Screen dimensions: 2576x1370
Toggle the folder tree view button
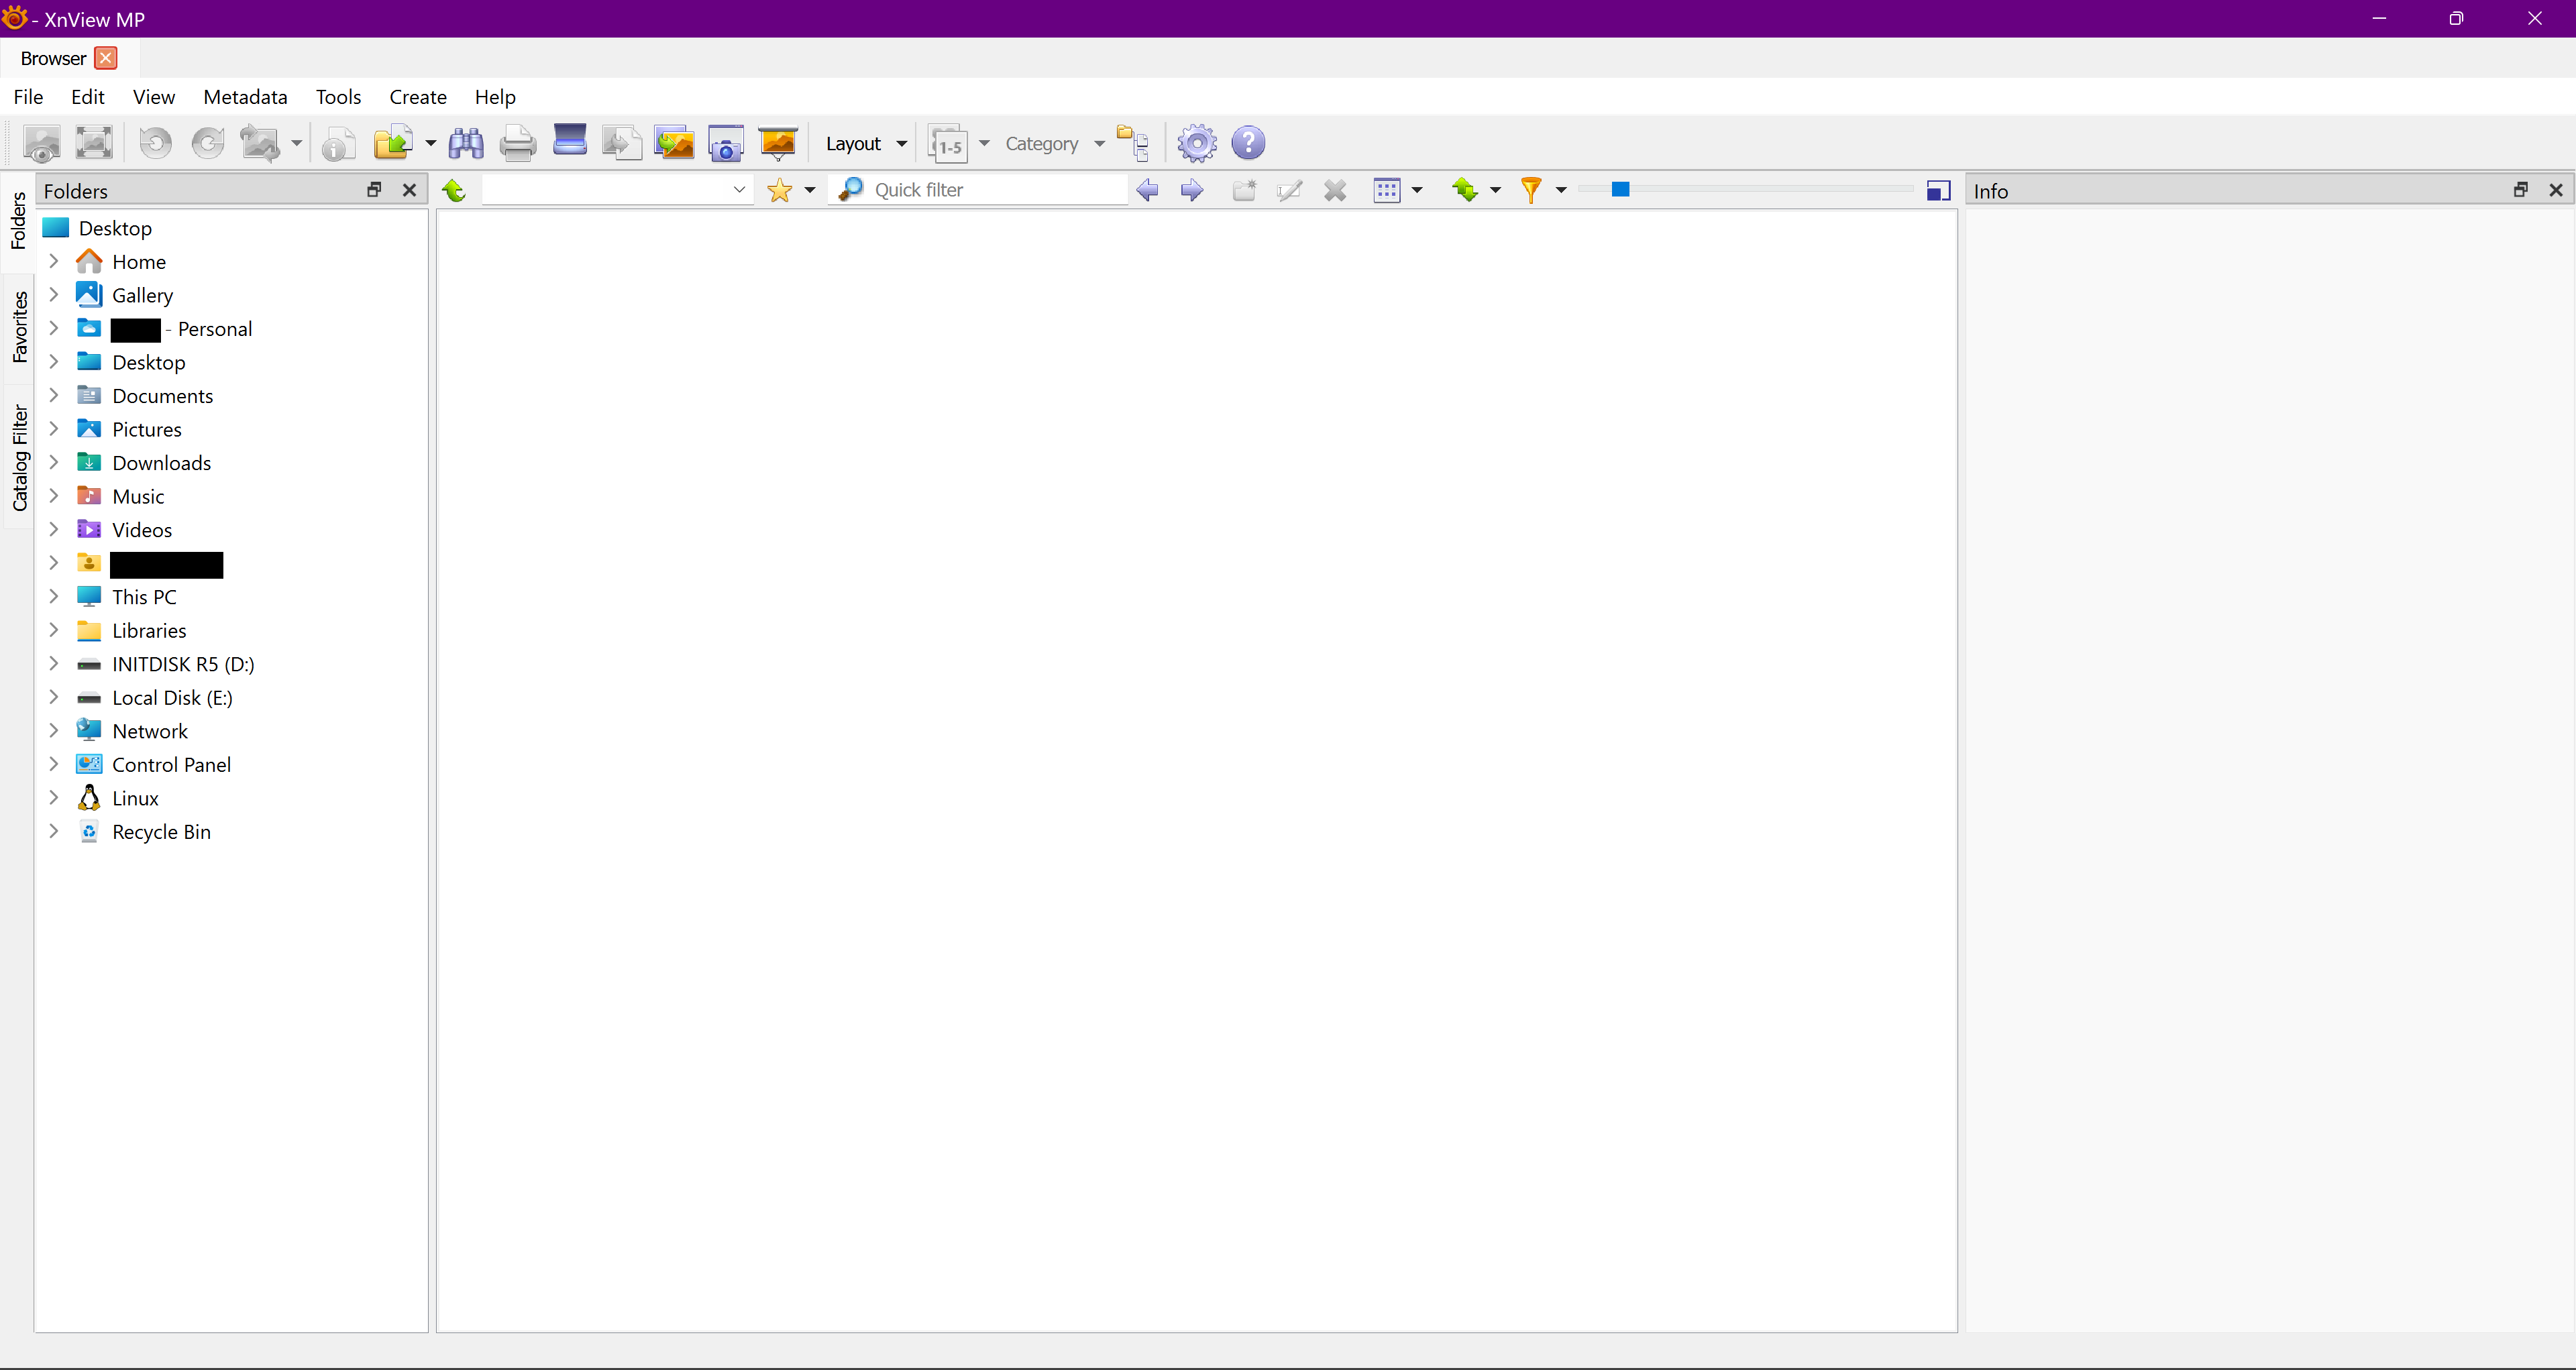click(1133, 144)
